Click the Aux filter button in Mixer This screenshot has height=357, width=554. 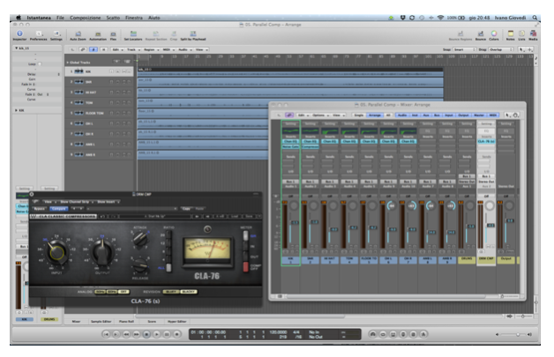pyautogui.click(x=426, y=115)
